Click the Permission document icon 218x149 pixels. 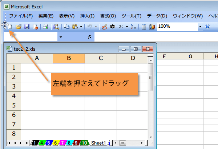coord(35,27)
